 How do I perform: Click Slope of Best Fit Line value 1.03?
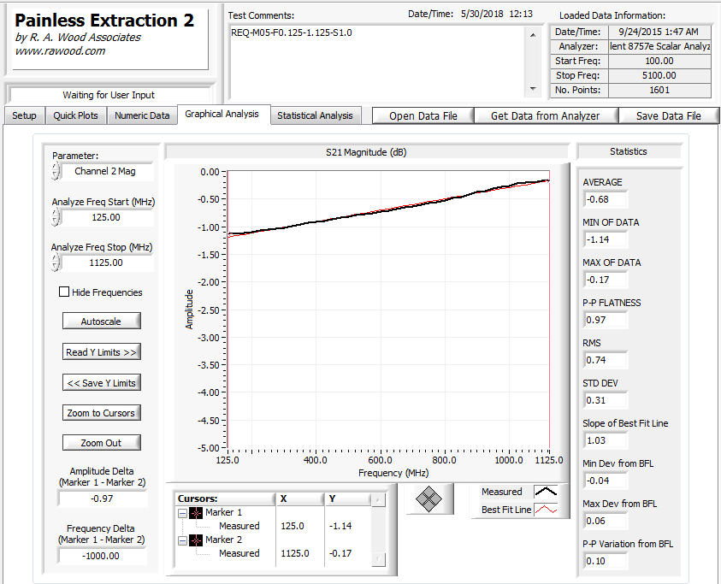coord(606,440)
